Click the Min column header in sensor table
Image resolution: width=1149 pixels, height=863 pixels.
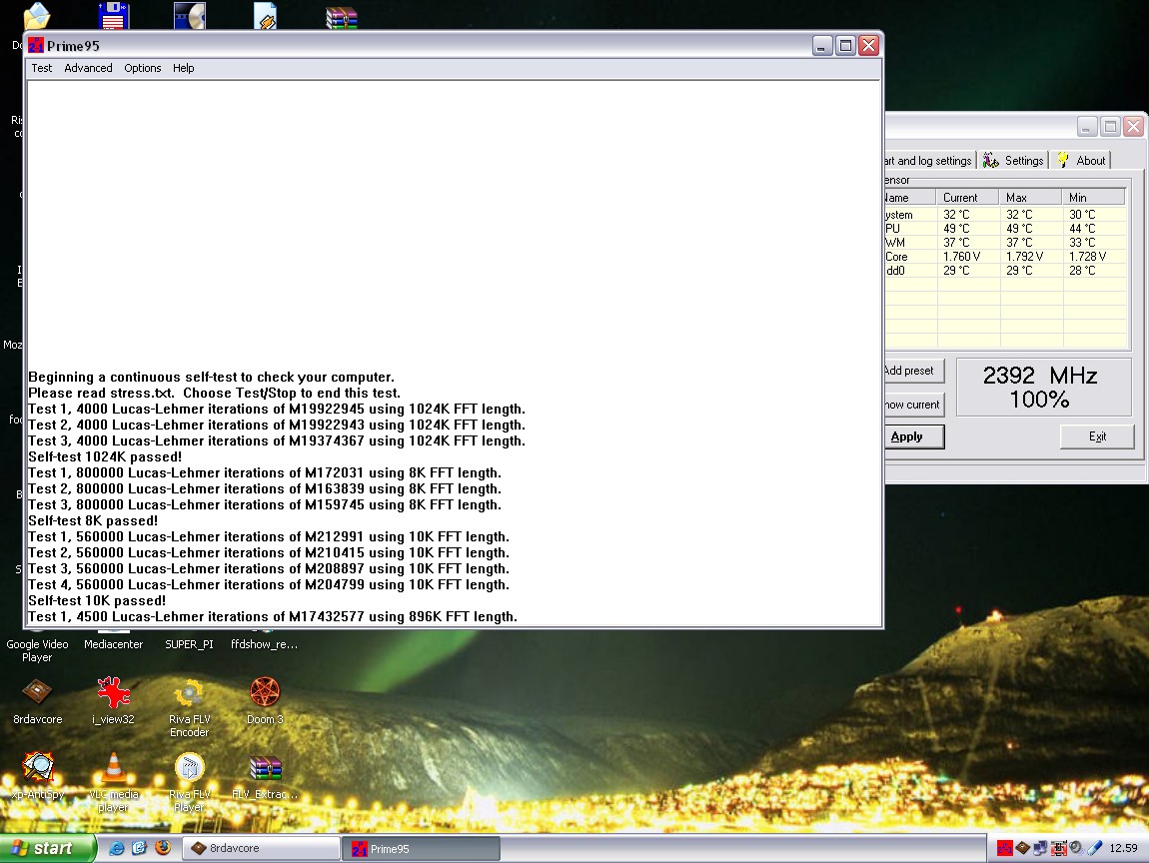tap(1093, 198)
